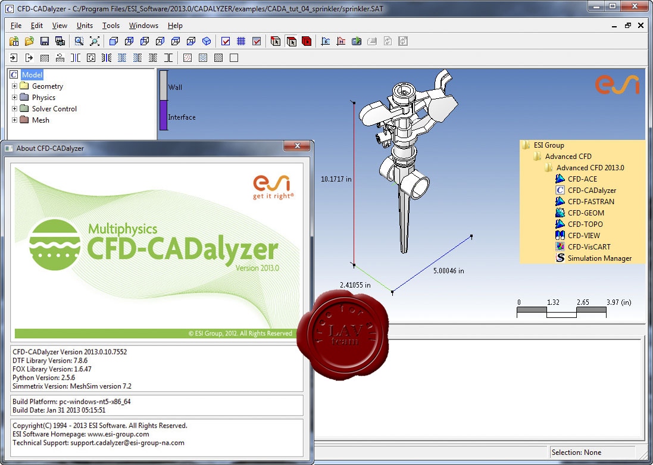Select the red dotted square volume icon
The image size is (653, 465).
point(188,58)
